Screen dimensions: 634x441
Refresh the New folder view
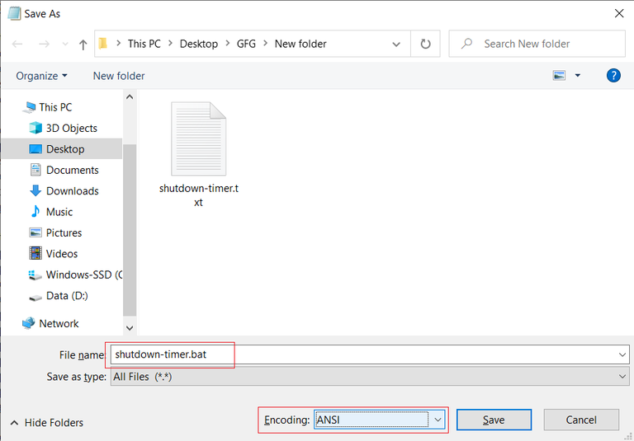click(x=425, y=44)
